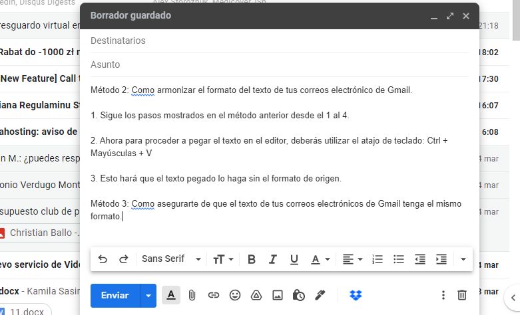Open the 'onio Verdugo Mont' email row
The width and height of the screenshot is (520, 315).
pyautogui.click(x=40, y=185)
